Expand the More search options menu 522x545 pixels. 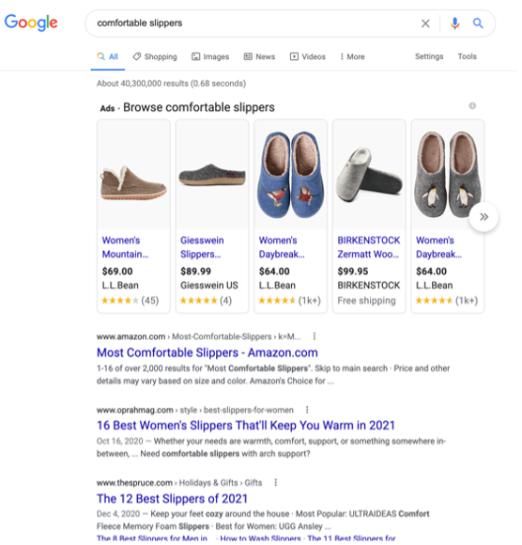coord(352,56)
